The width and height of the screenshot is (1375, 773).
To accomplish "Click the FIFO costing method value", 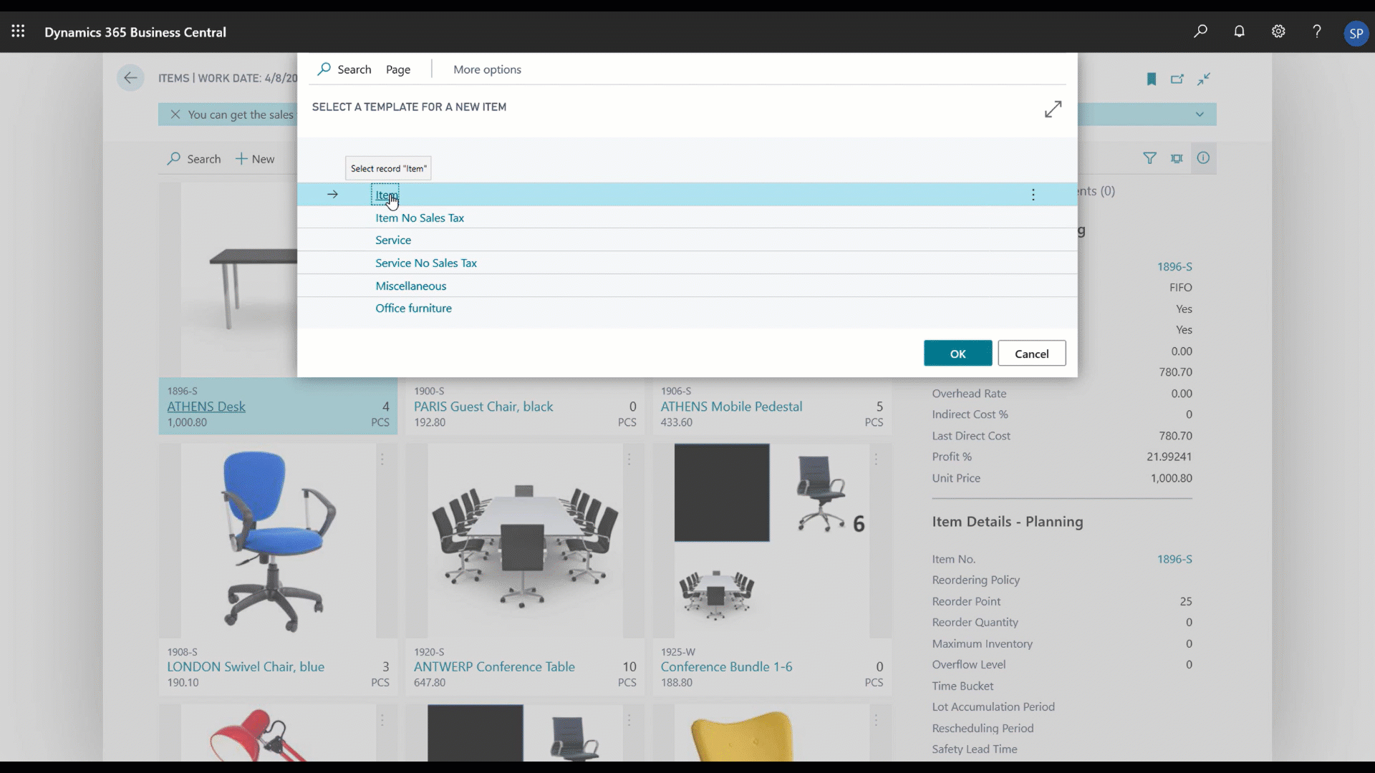I will (1180, 288).
